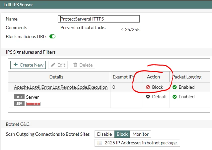This screenshot has width=212, height=150.
Task: Click the TGT target badge icon
Action: (x=19, y=97)
